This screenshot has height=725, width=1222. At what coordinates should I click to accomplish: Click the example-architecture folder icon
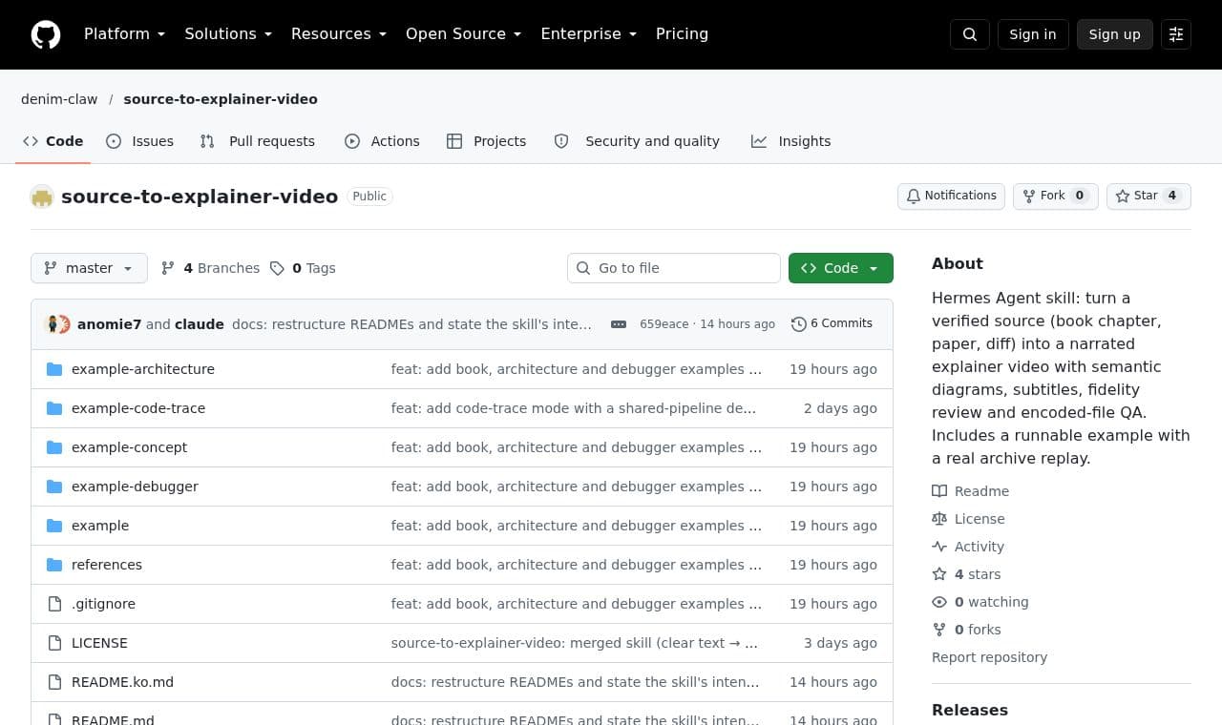click(x=54, y=369)
